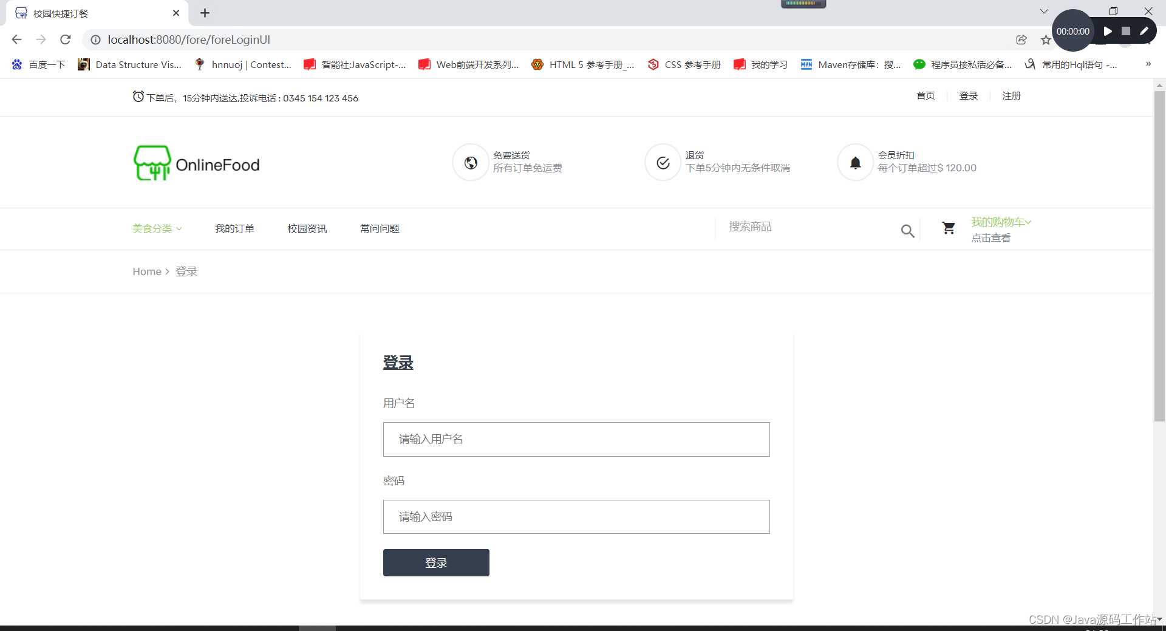Open a new browser tab

[x=205, y=13]
